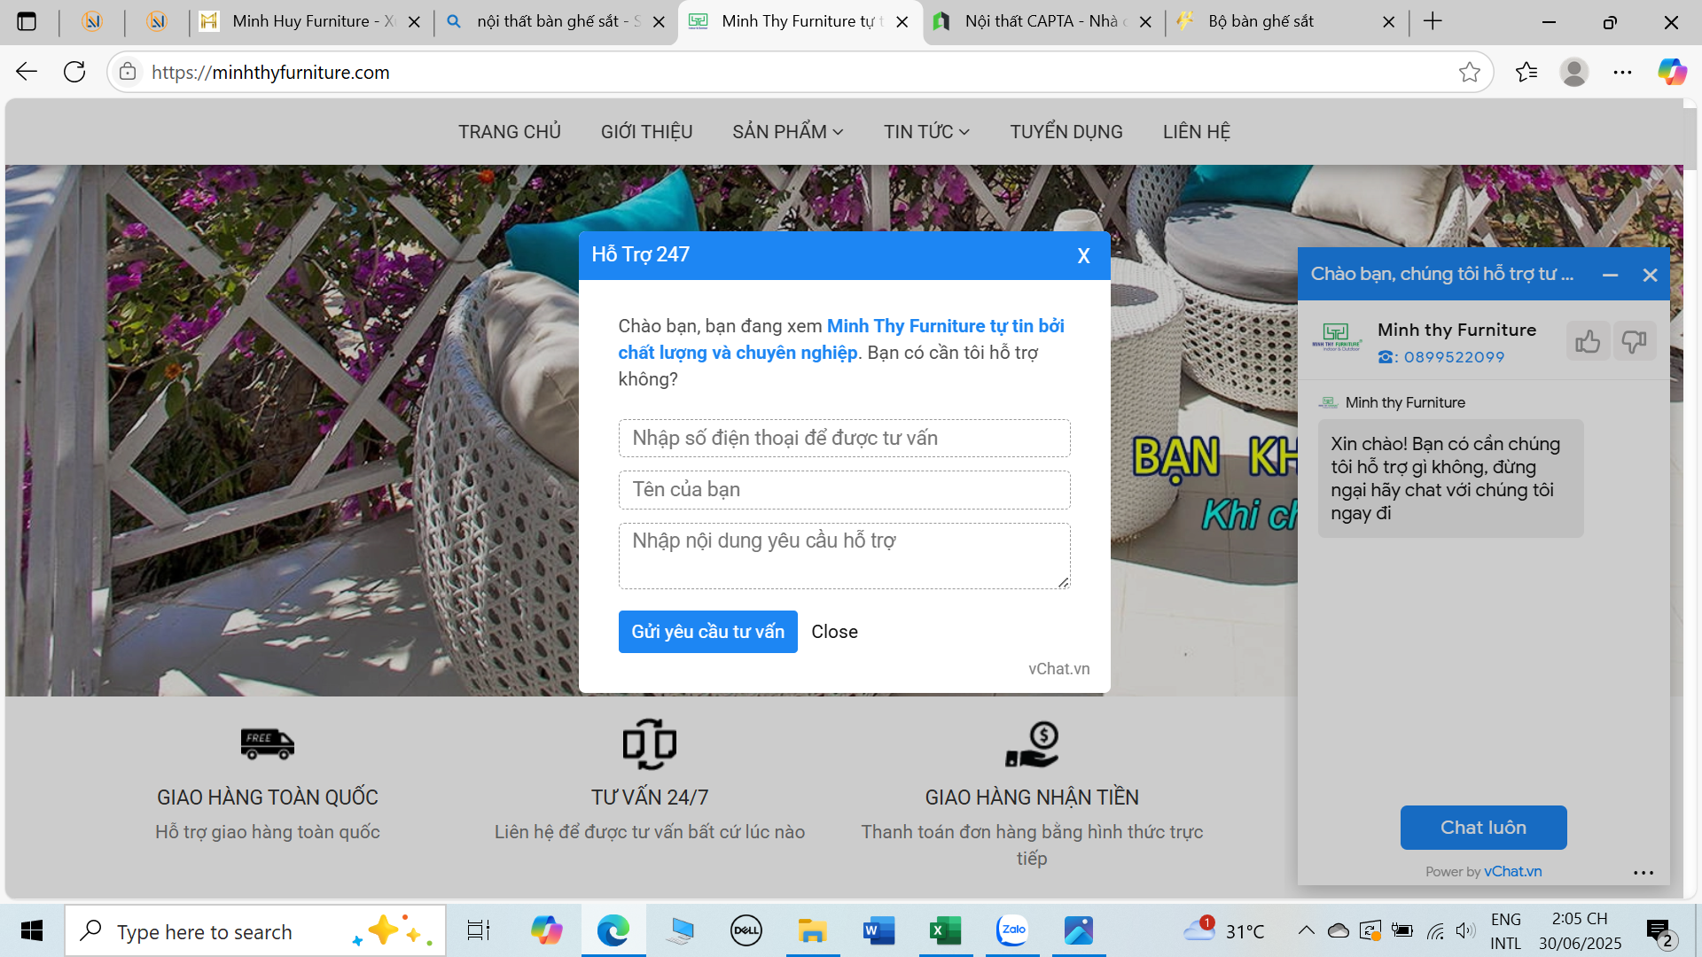Screen dimensions: 1702x957
Task: Click the browser back arrow
Action: pos(27,72)
